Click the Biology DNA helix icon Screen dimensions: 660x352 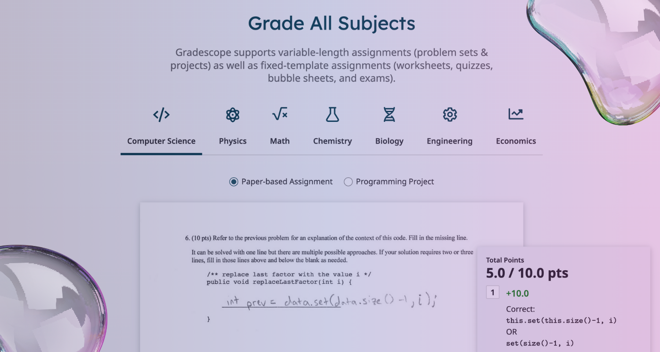coord(389,115)
